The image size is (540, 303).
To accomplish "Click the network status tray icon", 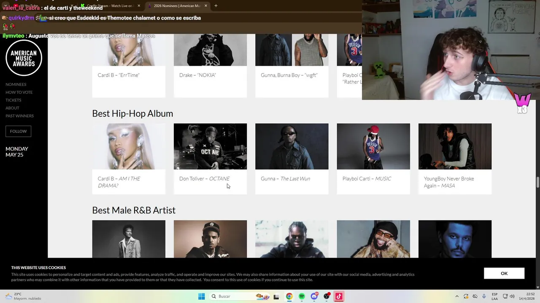I will [x=505, y=296].
